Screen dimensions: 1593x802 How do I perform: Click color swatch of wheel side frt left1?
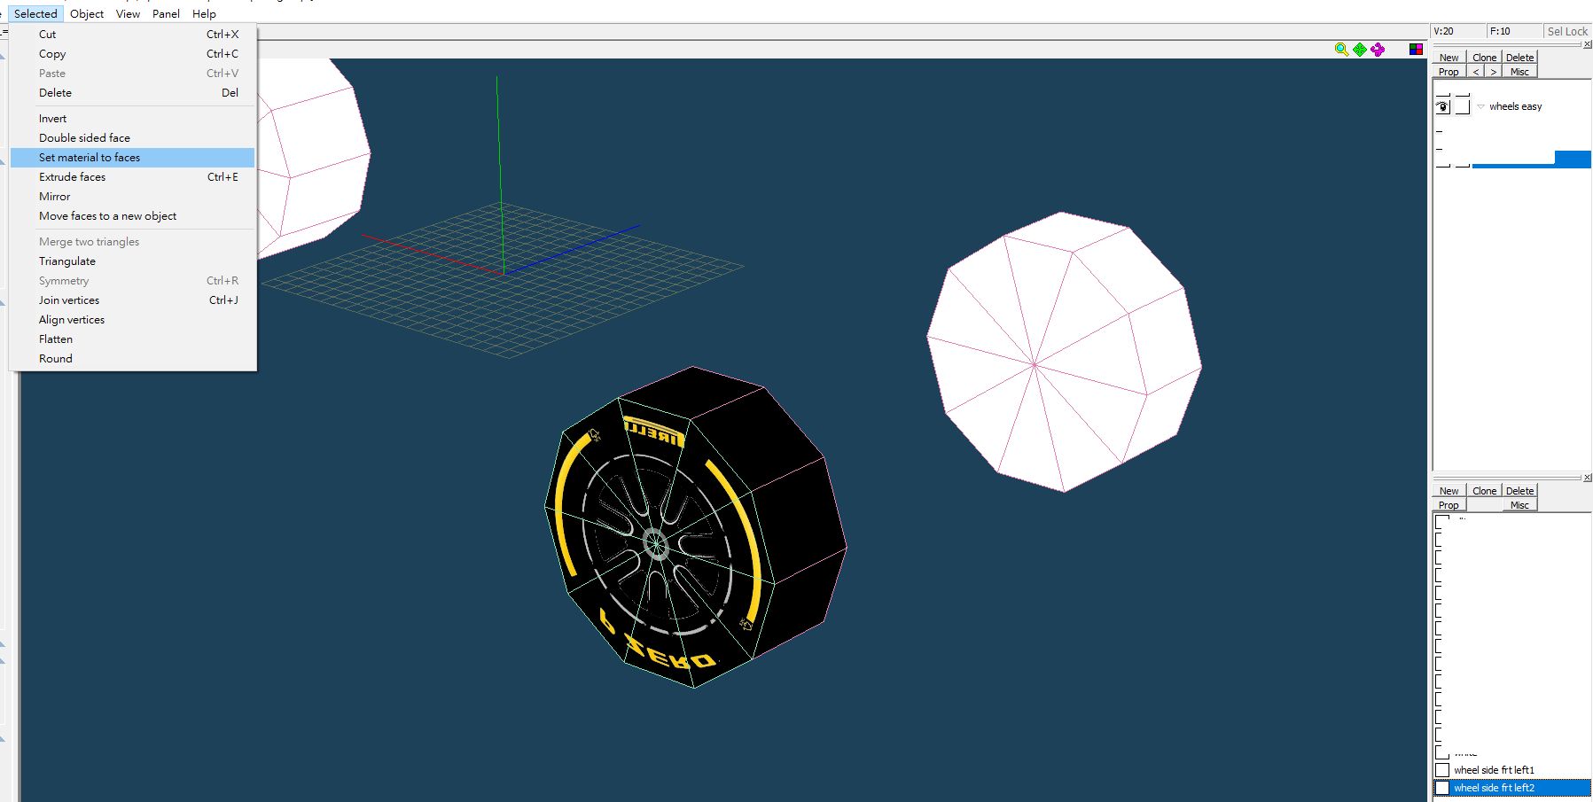1442,770
